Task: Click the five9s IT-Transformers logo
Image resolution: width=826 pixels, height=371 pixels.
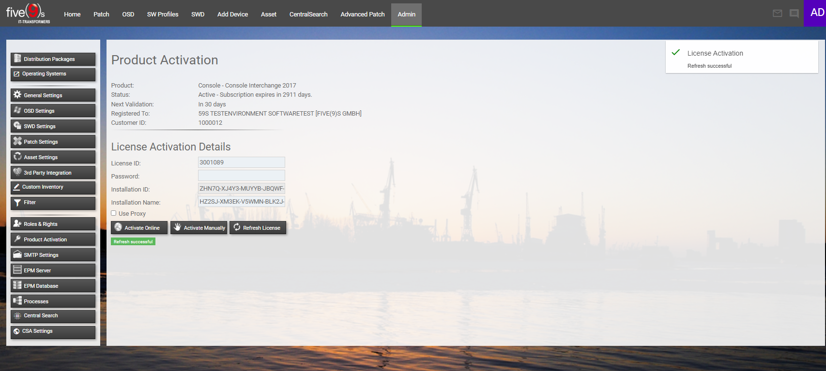Action: coord(28,13)
